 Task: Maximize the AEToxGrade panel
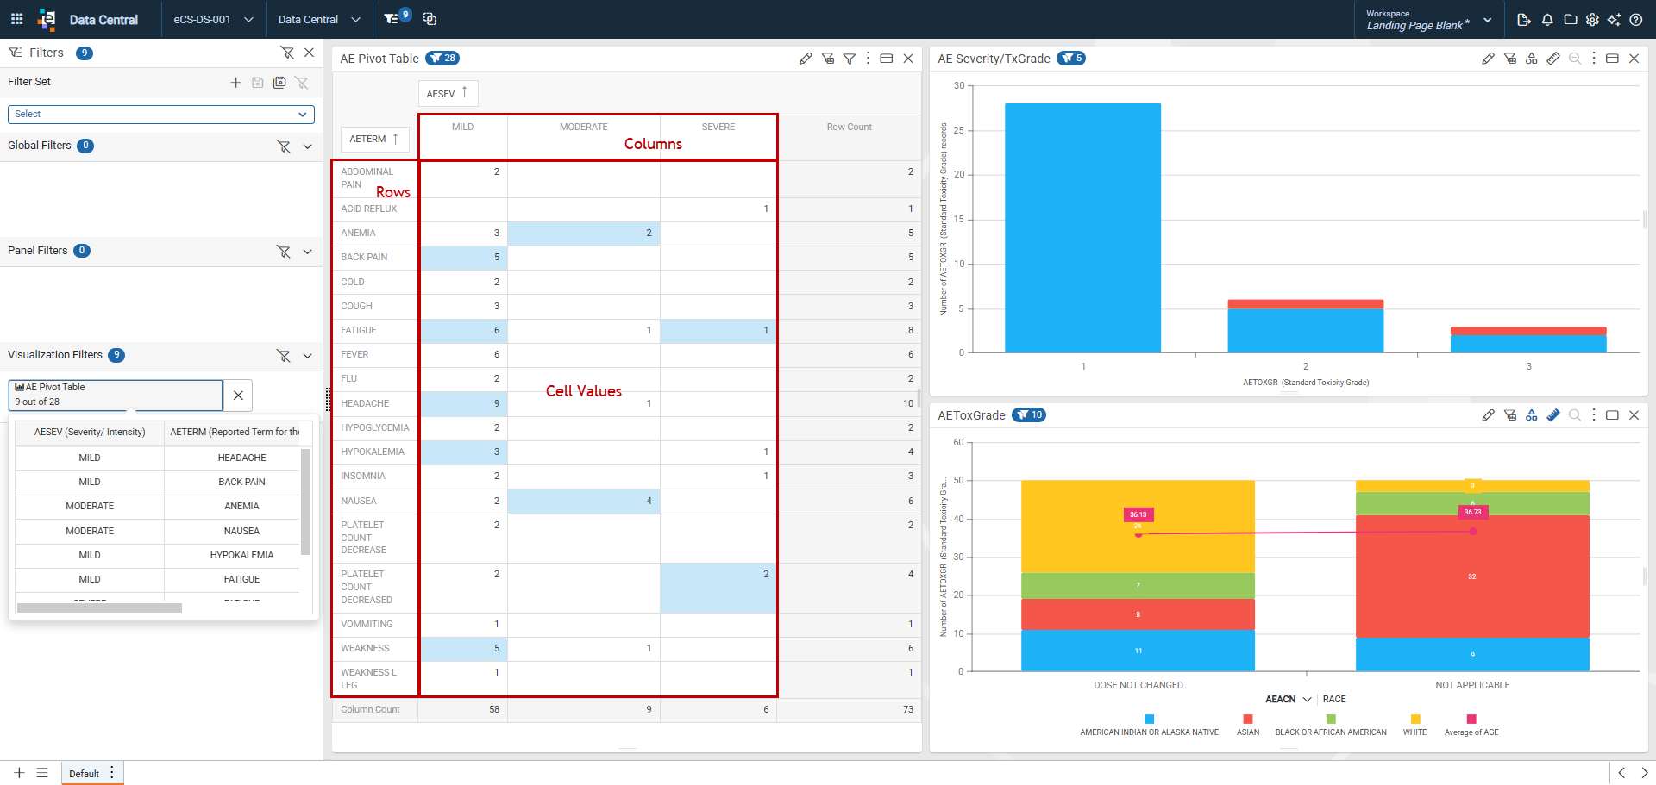coord(1612,415)
